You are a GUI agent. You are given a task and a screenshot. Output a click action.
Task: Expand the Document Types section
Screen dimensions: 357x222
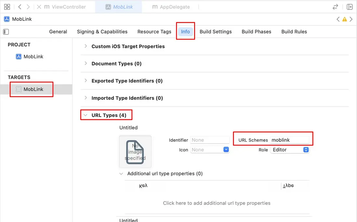click(86, 63)
